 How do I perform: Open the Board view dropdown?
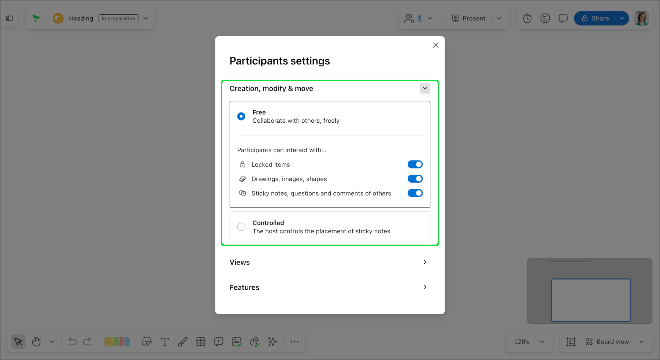click(x=642, y=342)
